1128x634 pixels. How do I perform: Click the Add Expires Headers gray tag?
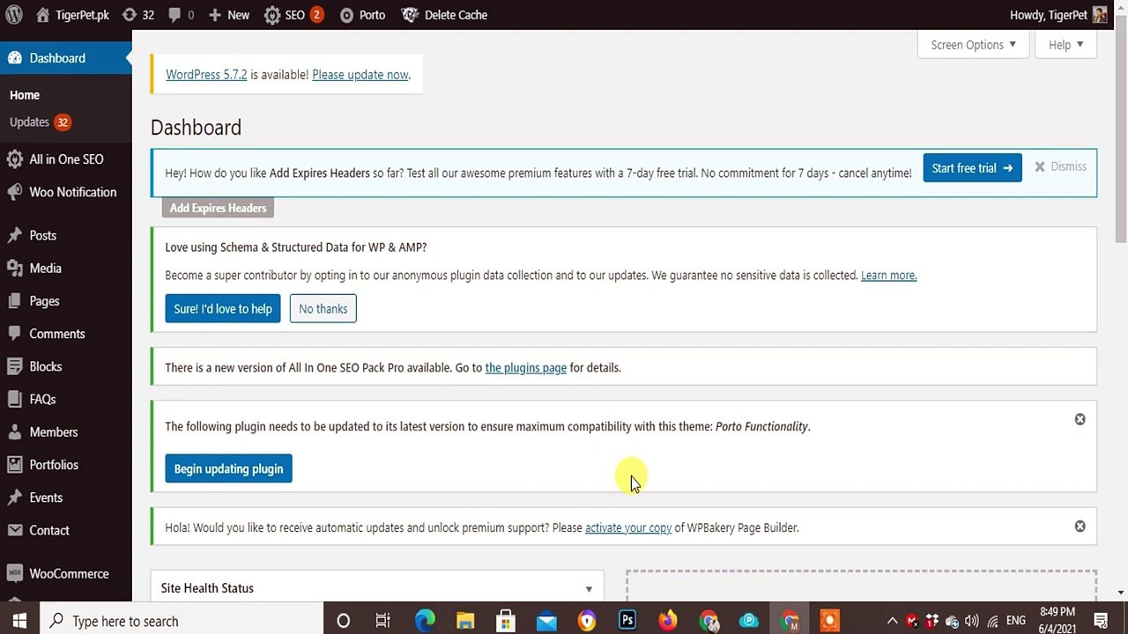tap(218, 208)
